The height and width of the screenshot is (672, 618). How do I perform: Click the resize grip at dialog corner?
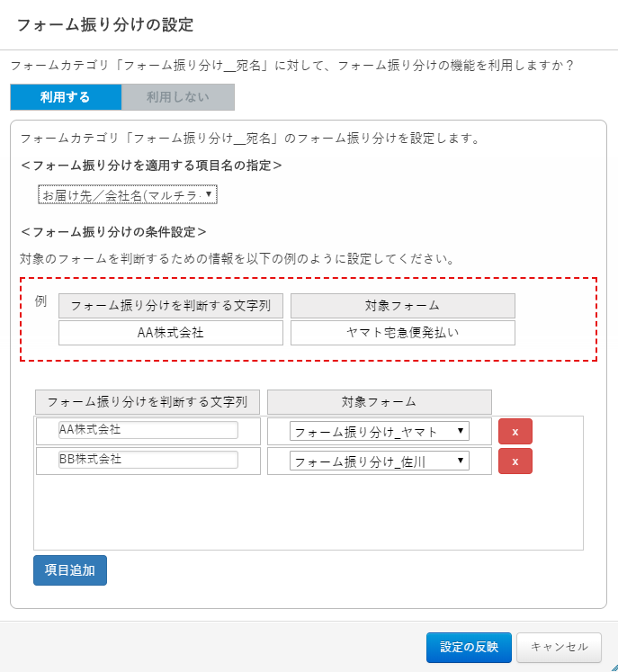click(x=614, y=668)
